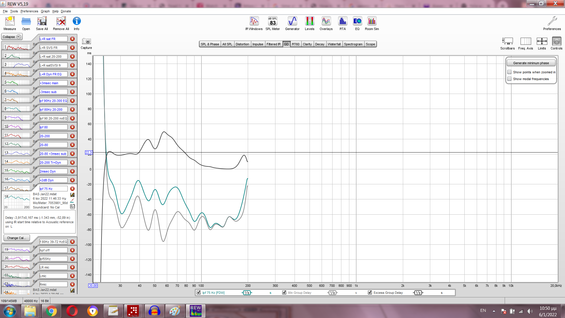
Task: Remove the +3msec main measurement
Action: click(72, 83)
